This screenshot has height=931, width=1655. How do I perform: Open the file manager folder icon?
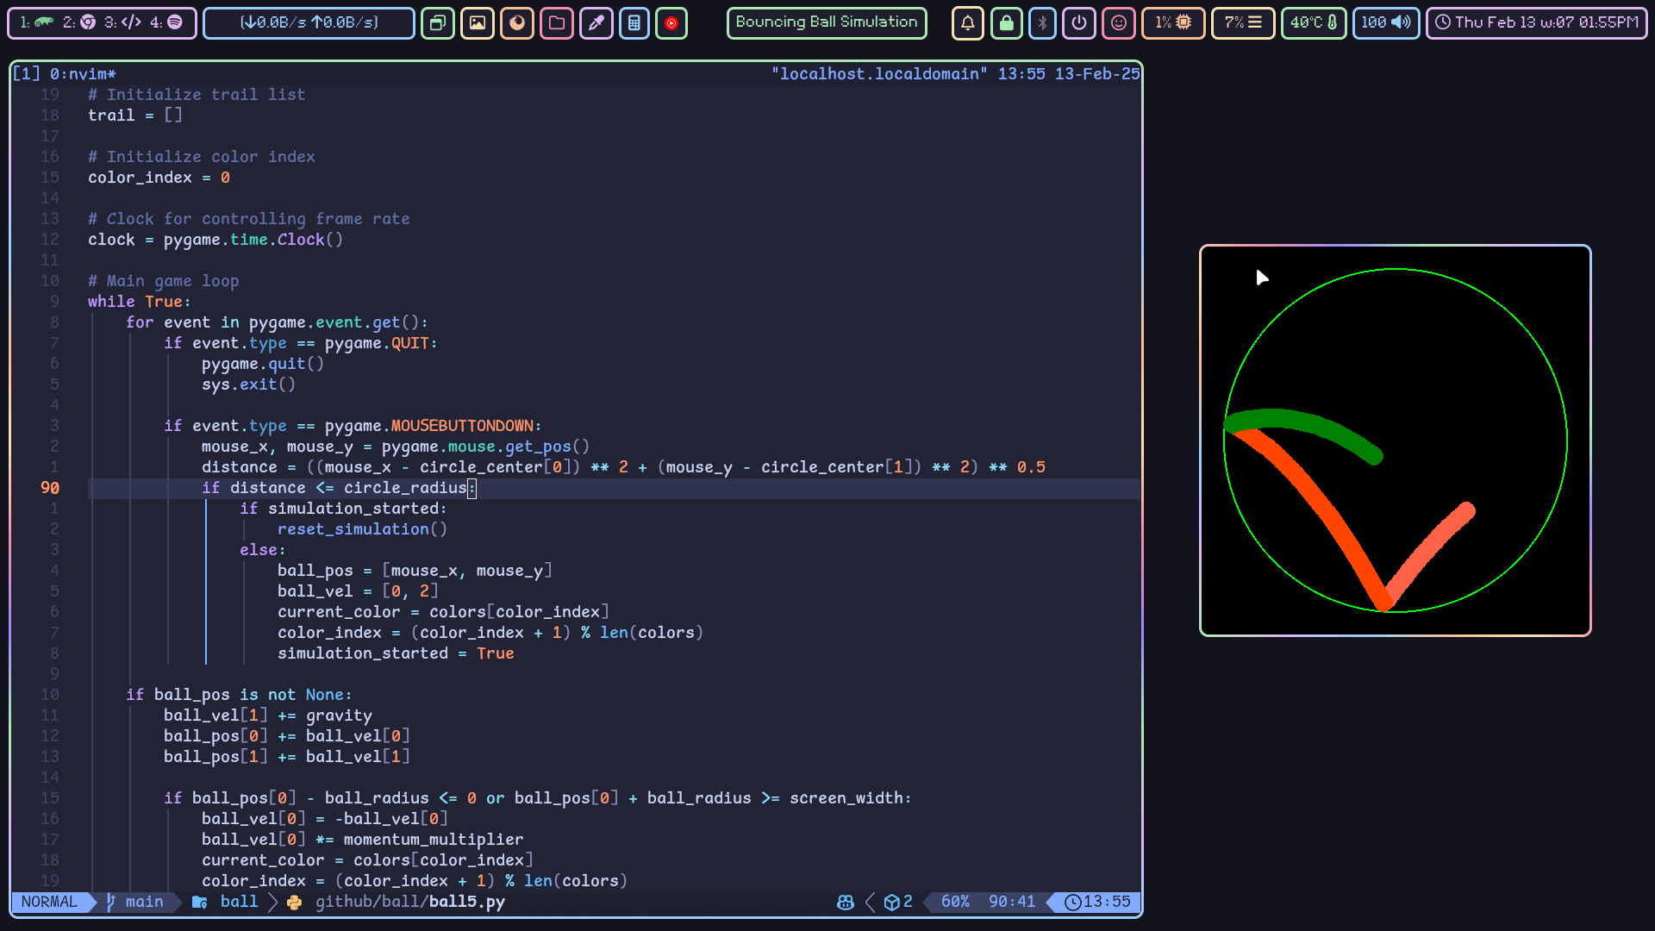pos(557,23)
